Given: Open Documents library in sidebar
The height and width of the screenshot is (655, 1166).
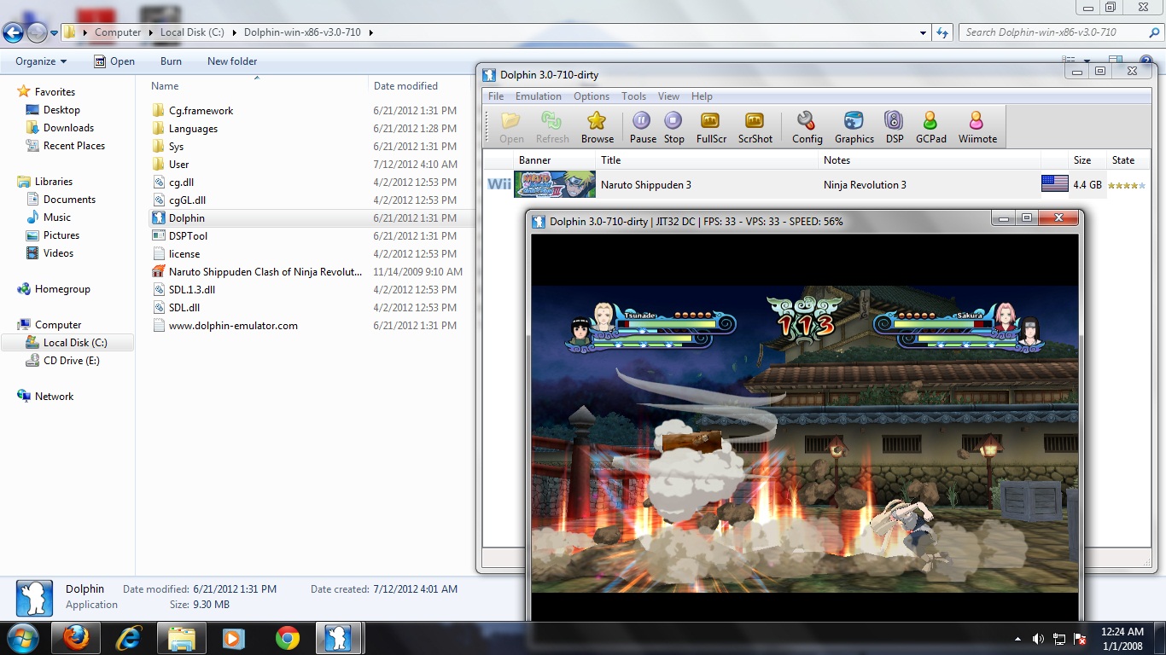Looking at the screenshot, I should [69, 200].
